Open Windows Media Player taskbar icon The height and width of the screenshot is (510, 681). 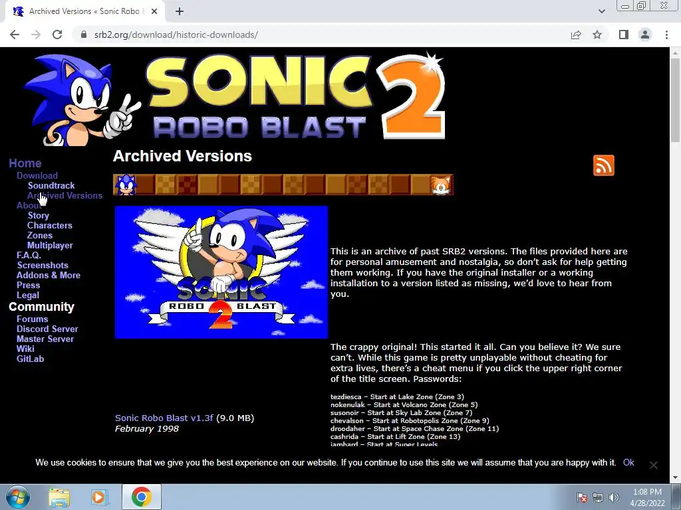pyautogui.click(x=98, y=497)
